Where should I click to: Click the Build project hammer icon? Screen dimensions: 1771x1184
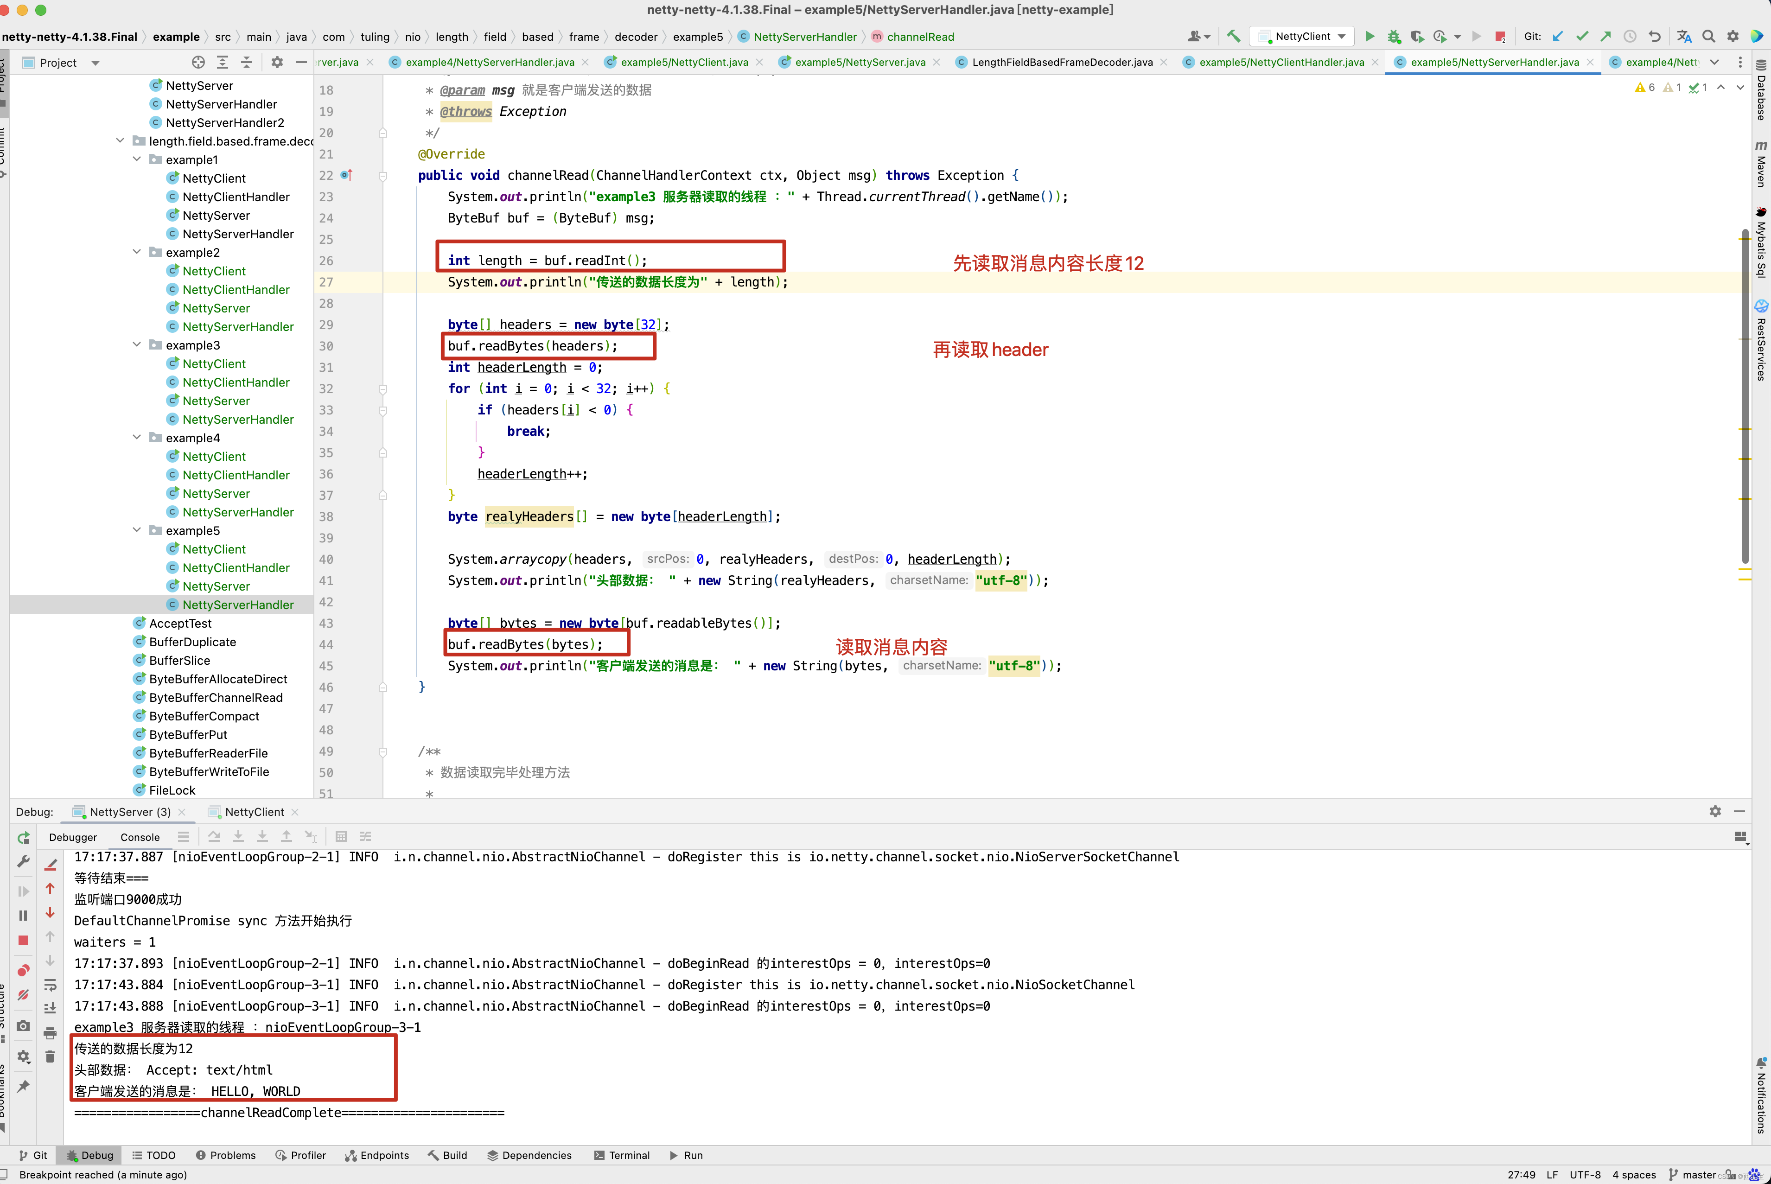click(1233, 36)
